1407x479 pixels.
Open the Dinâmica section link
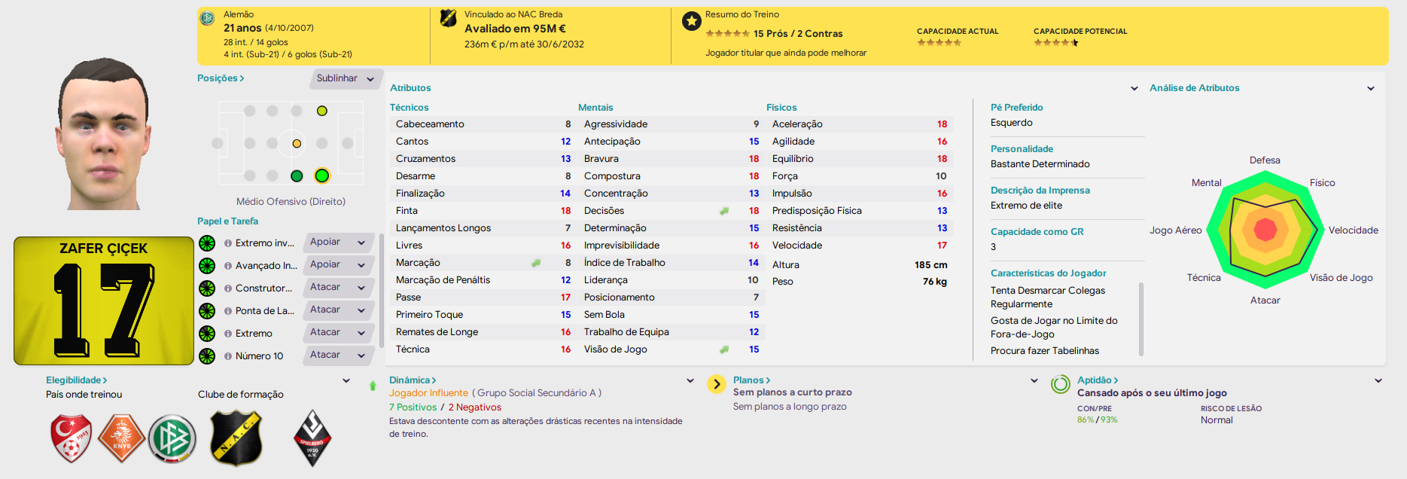[413, 380]
